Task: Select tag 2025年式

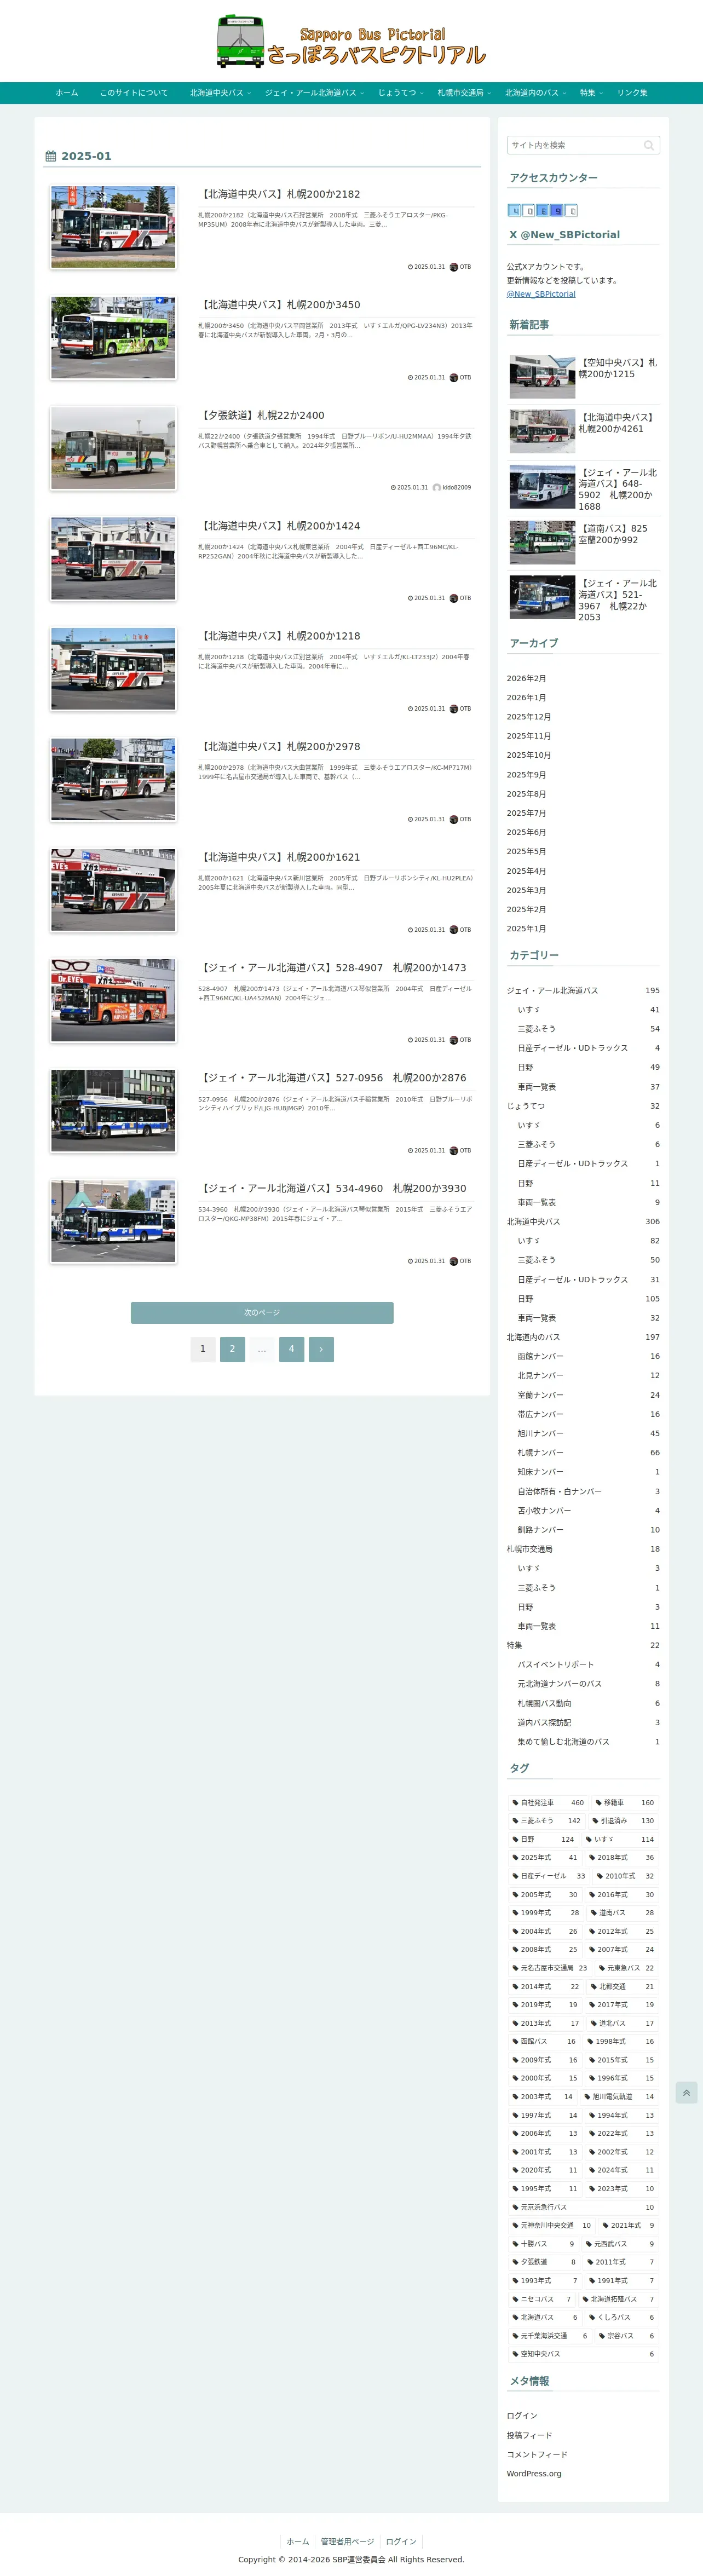Action: (544, 1858)
